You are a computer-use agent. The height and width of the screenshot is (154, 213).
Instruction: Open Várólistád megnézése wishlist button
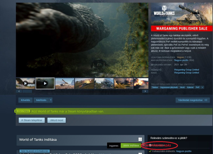(192, 100)
